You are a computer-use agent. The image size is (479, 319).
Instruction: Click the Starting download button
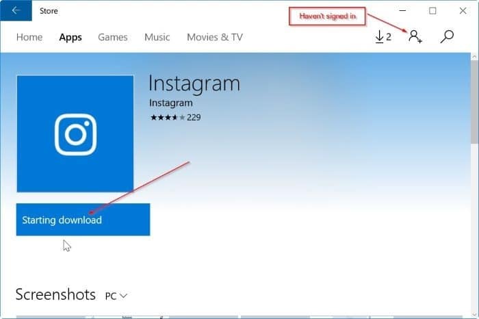(x=83, y=220)
